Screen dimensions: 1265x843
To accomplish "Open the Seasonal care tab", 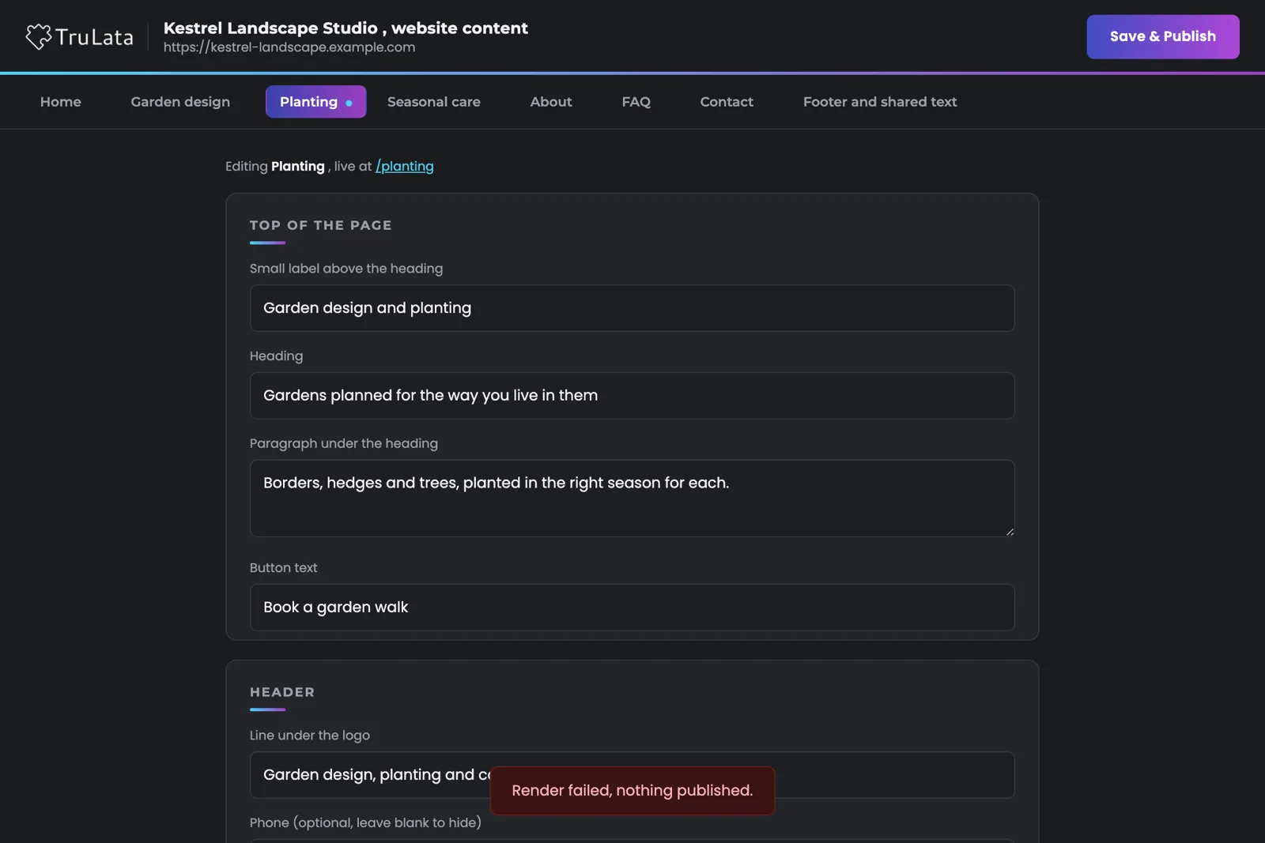I will coord(434,102).
